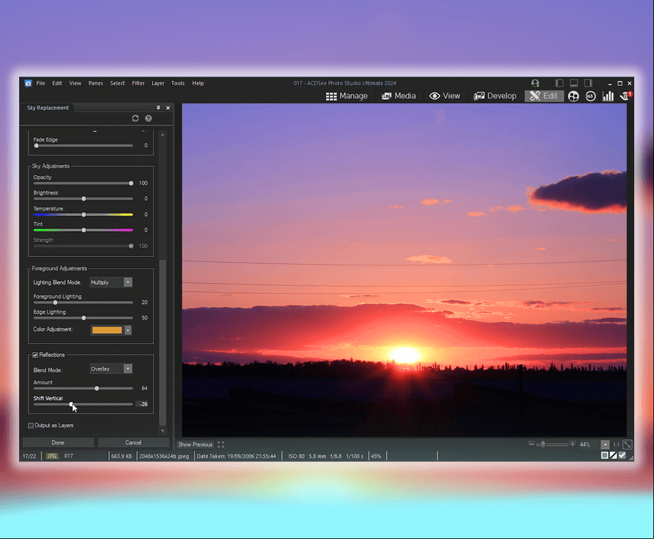Image resolution: width=654 pixels, height=539 pixels.
Task: Click the diagonal split status bar icon
Action: pyautogui.click(x=613, y=455)
